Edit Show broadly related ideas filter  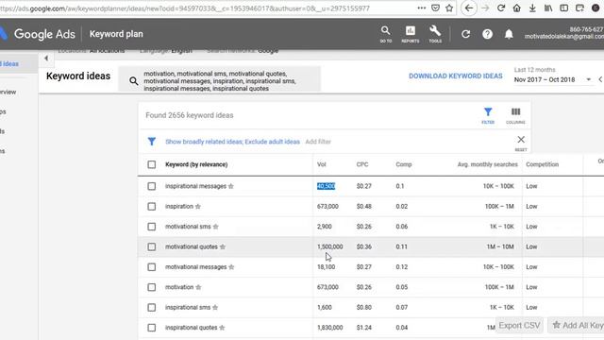tap(232, 142)
